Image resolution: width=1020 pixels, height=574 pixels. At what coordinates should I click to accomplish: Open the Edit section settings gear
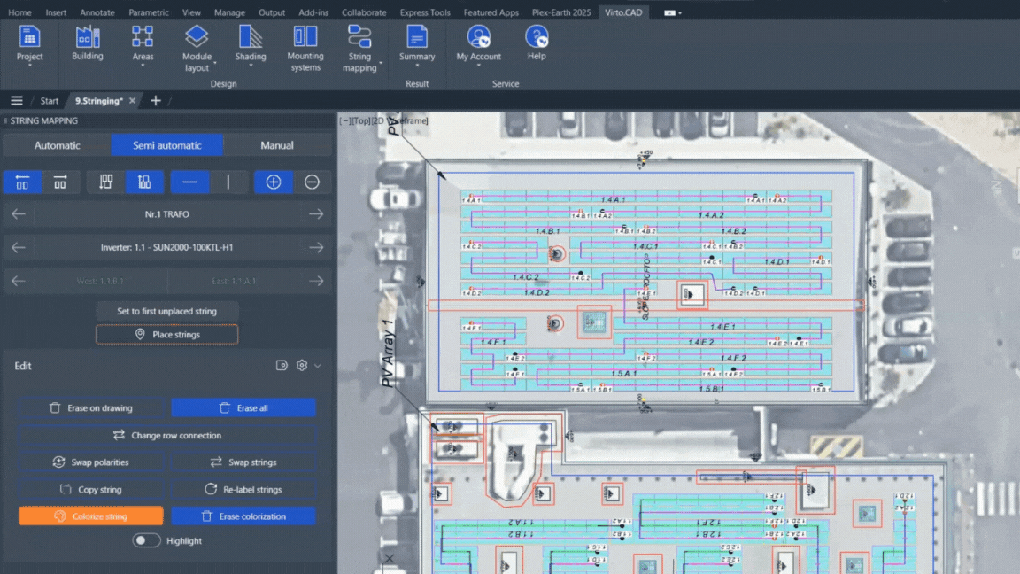coord(301,365)
